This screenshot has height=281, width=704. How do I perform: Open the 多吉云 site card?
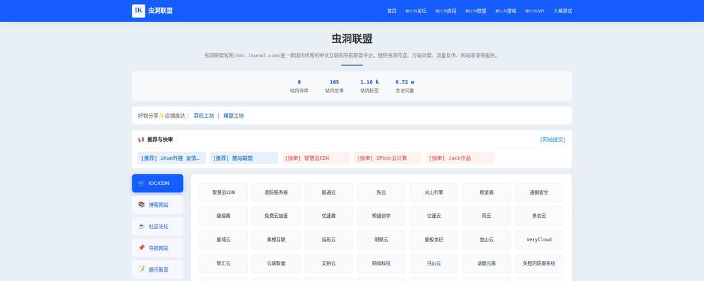tap(539, 216)
